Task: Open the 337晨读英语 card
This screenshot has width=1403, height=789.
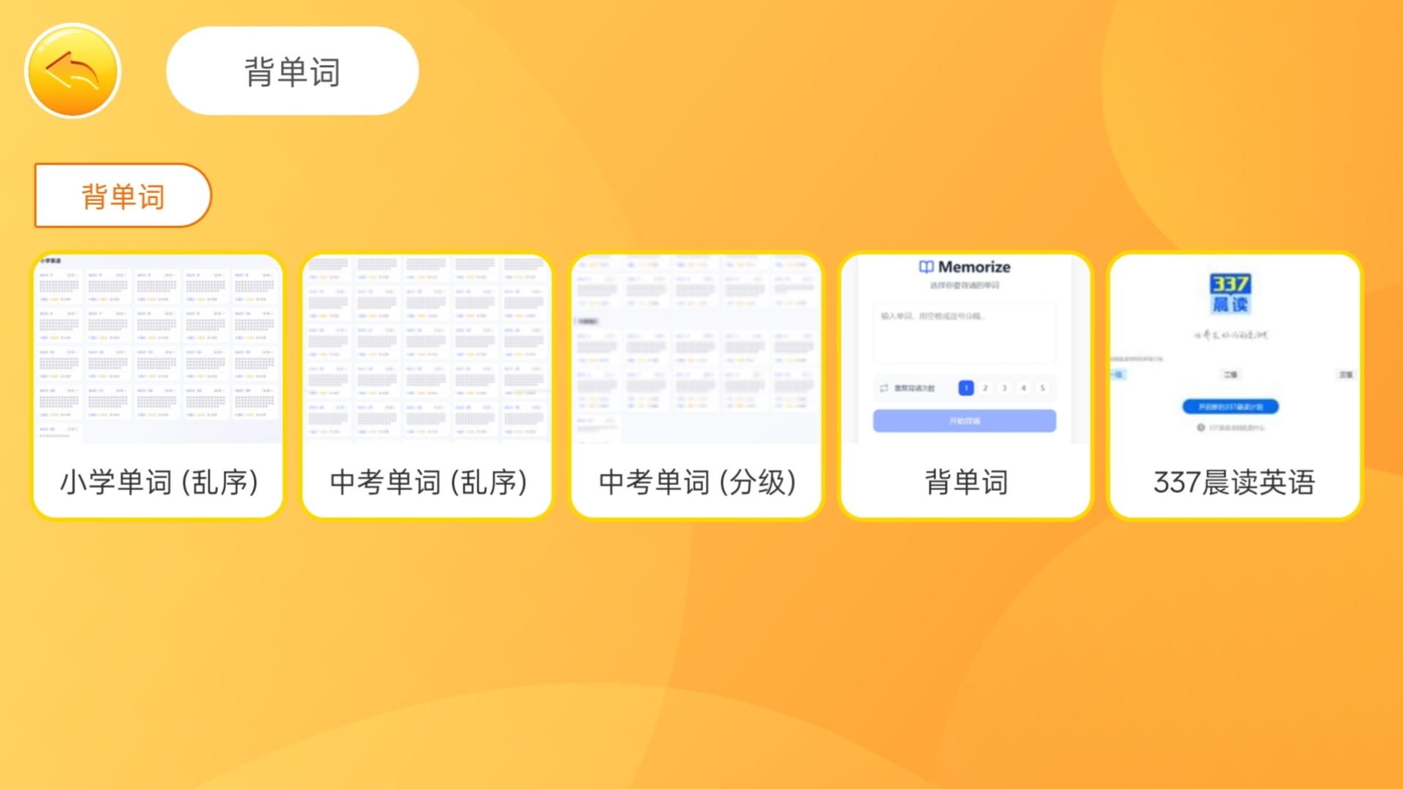Action: (x=1233, y=482)
